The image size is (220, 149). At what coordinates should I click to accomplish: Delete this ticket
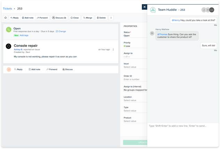(x=101, y=18)
